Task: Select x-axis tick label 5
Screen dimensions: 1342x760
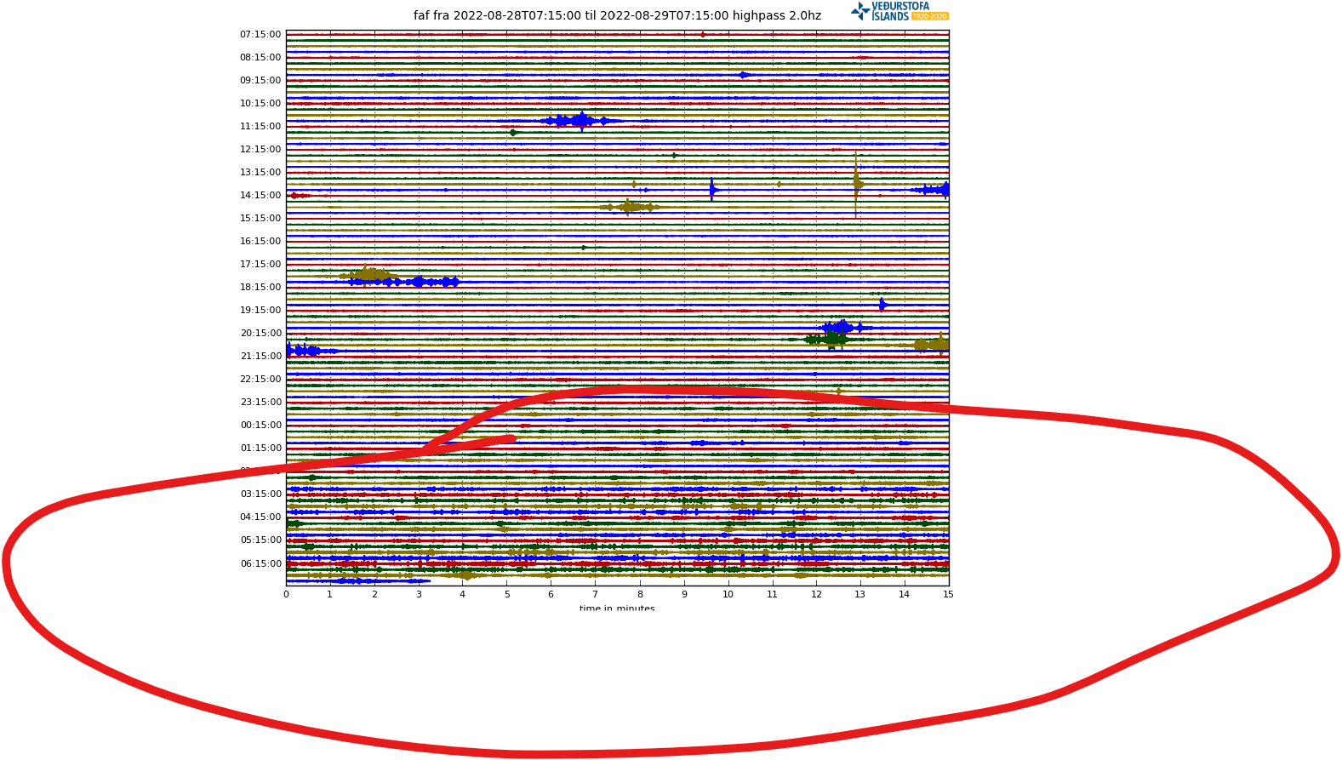Action: [507, 595]
